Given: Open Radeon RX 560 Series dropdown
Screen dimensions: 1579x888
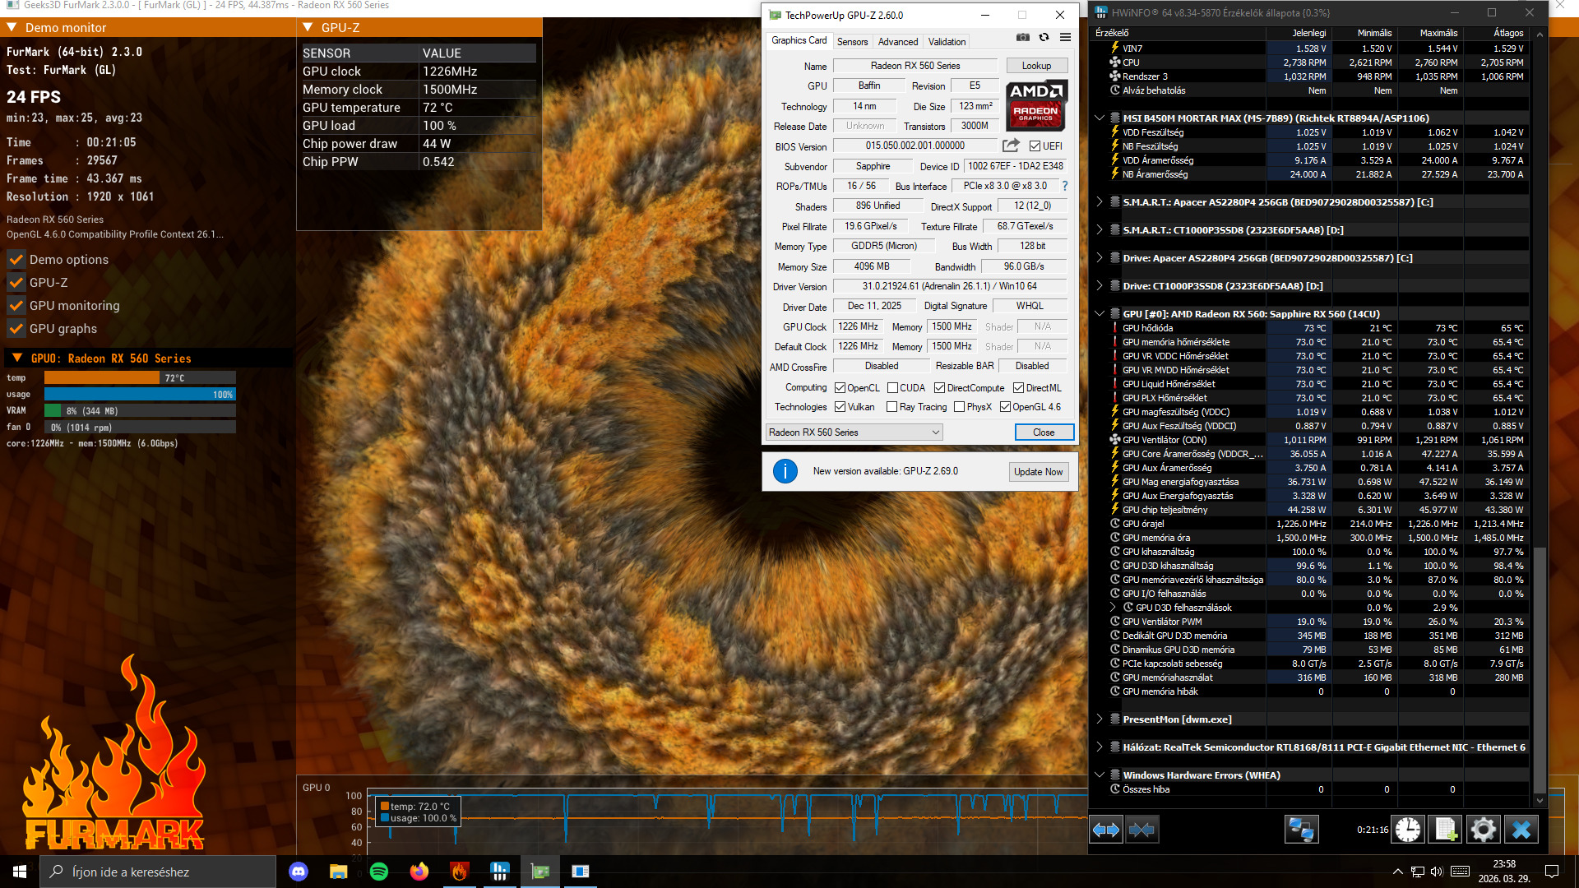Looking at the screenshot, I should click(854, 432).
